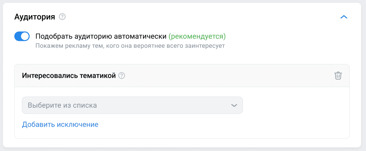Delete the Интересовались тематикой block with trash icon

pyautogui.click(x=338, y=75)
